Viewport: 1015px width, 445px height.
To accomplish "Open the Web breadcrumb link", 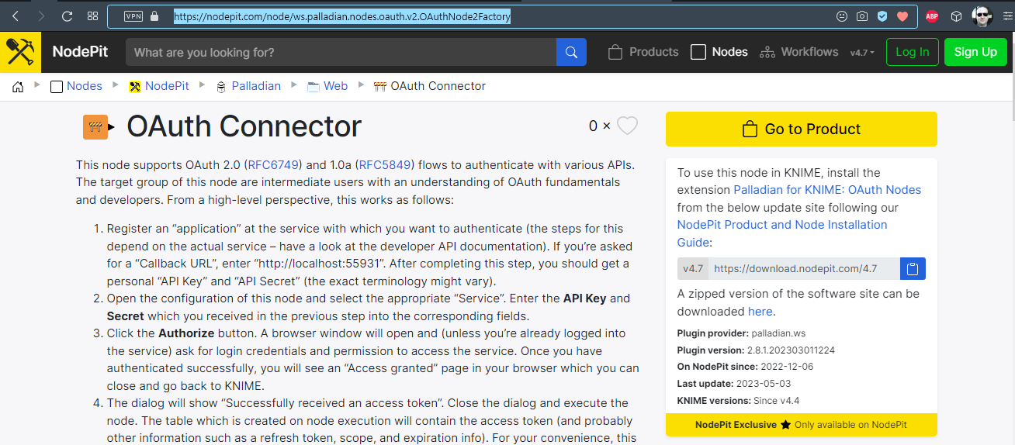I will click(x=327, y=86).
